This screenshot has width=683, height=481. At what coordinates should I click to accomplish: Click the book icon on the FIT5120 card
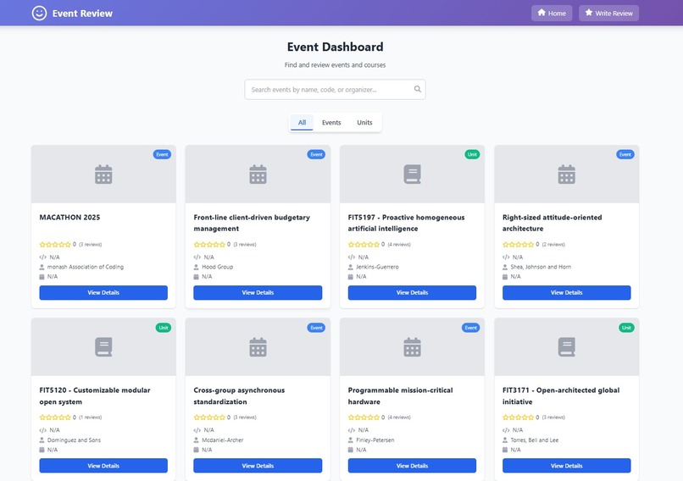(103, 347)
